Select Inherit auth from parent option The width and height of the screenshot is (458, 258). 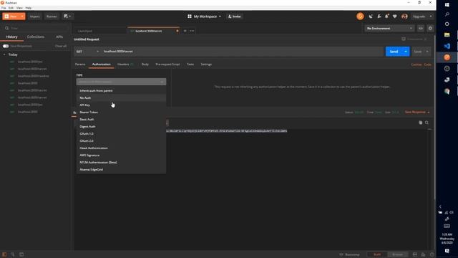pyautogui.click(x=121, y=91)
